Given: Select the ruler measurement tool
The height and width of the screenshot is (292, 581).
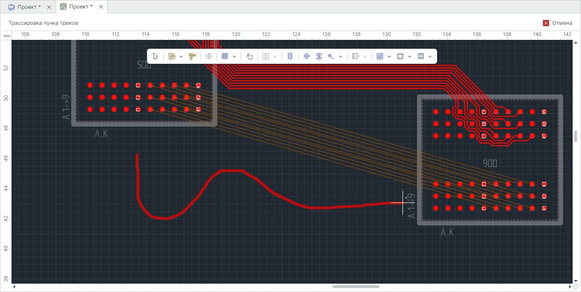Looking at the screenshot, I should tap(192, 56).
